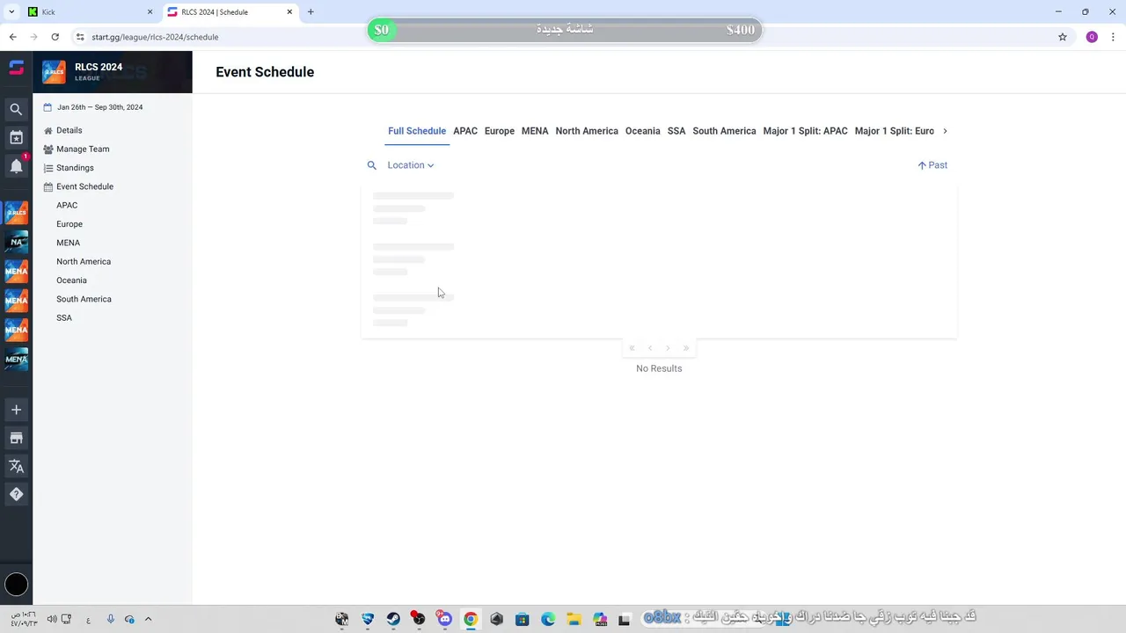Open the shop storefront icon

pyautogui.click(x=16, y=438)
